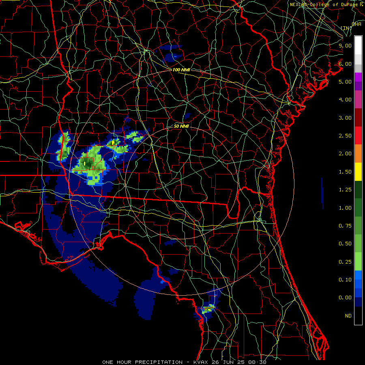Click the "0.25" legend value

[x=345, y=262]
